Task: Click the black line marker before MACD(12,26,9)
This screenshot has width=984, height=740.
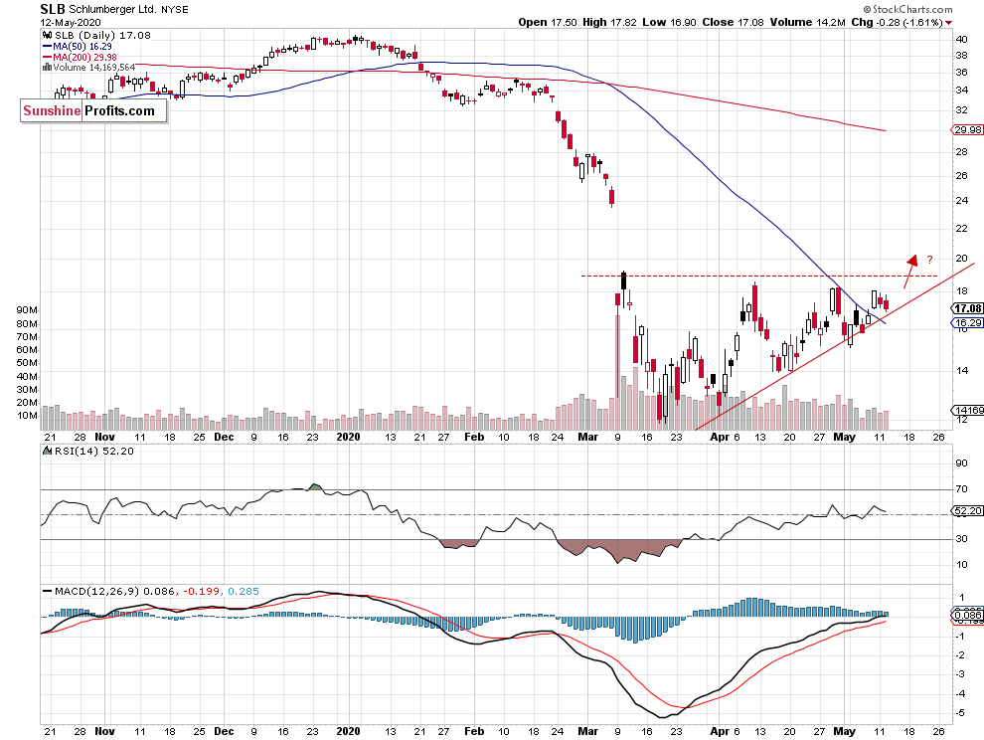Action: tap(47, 591)
